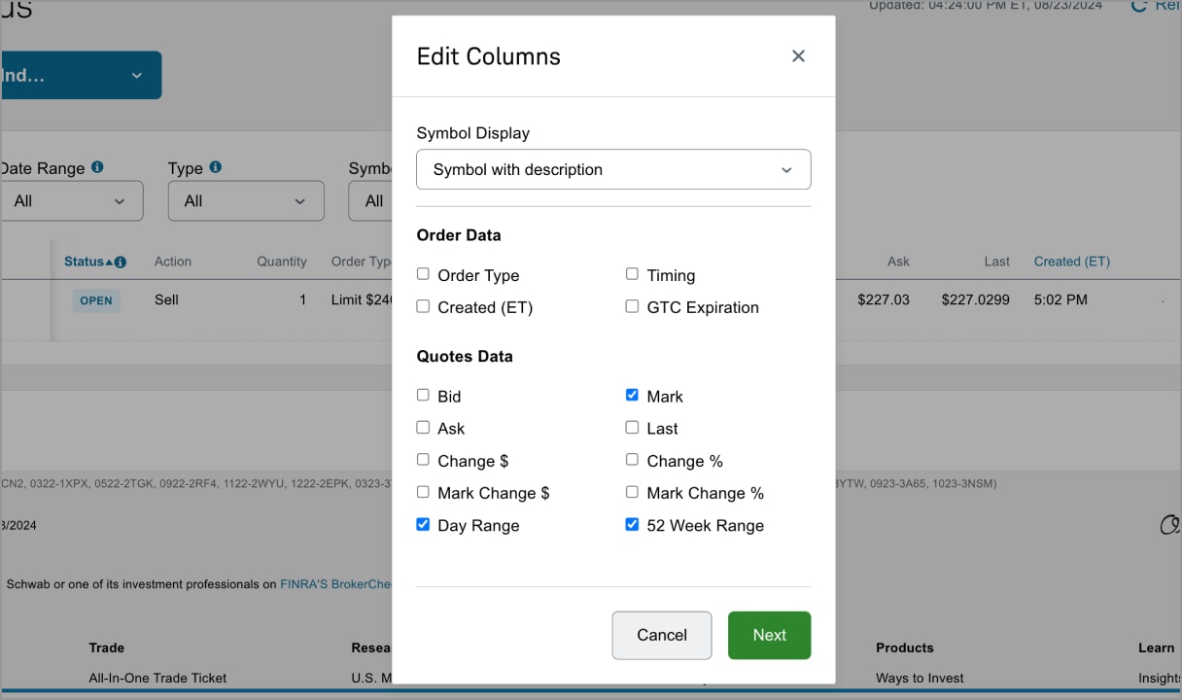The width and height of the screenshot is (1182, 700).
Task: Tick the Mark Change % checkbox
Action: tap(632, 492)
